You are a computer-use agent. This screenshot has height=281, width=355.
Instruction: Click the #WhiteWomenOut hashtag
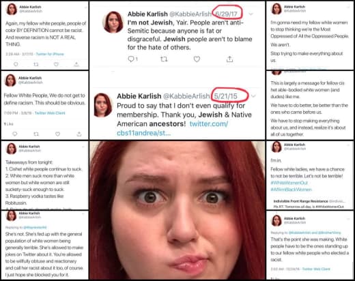[x=289, y=183]
